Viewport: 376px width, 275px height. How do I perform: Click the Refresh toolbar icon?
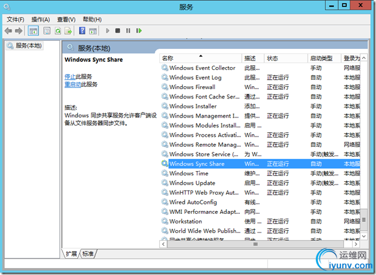pyautogui.click(x=58, y=31)
